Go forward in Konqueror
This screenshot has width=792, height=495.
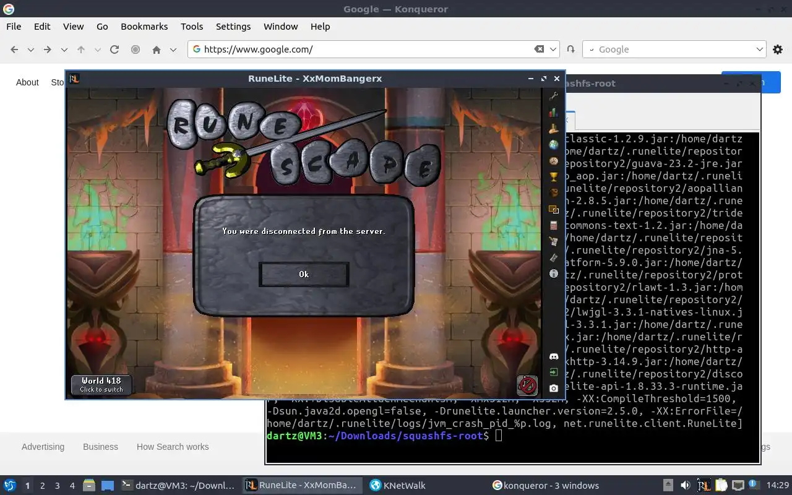(47, 49)
